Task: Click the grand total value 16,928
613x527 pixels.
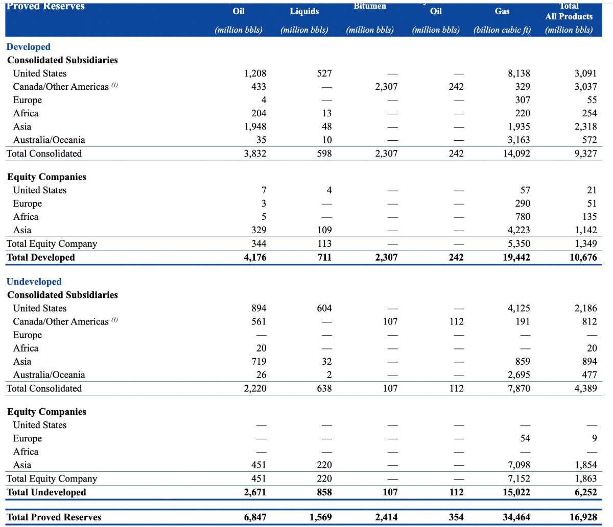Action: pyautogui.click(x=583, y=517)
